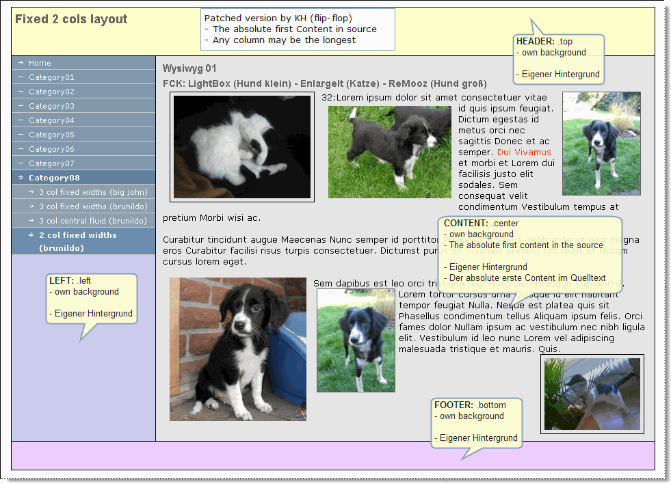Screen dimensions: 671x484
Task: Select Category05 in the sidebar
Action: (x=83, y=135)
